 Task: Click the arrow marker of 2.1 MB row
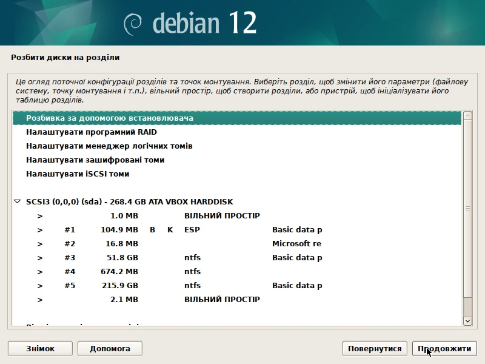(x=40, y=300)
